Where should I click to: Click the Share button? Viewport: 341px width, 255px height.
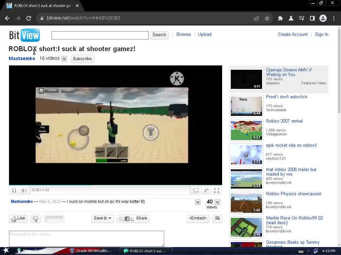pos(133,218)
